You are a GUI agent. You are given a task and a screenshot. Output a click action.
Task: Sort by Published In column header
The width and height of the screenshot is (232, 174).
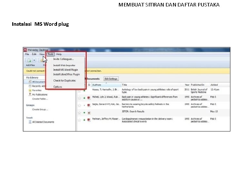tap(198, 85)
